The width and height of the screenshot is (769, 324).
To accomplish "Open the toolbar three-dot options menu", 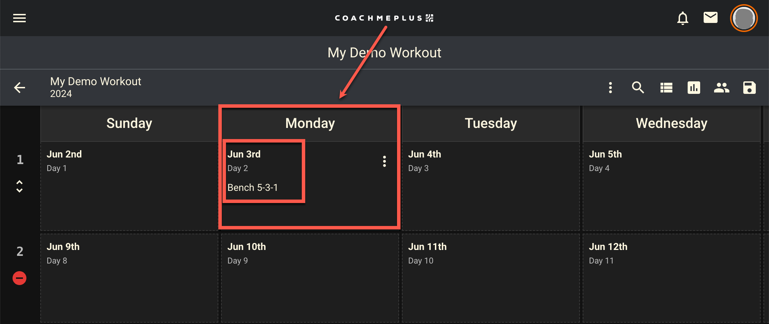I will tap(610, 88).
